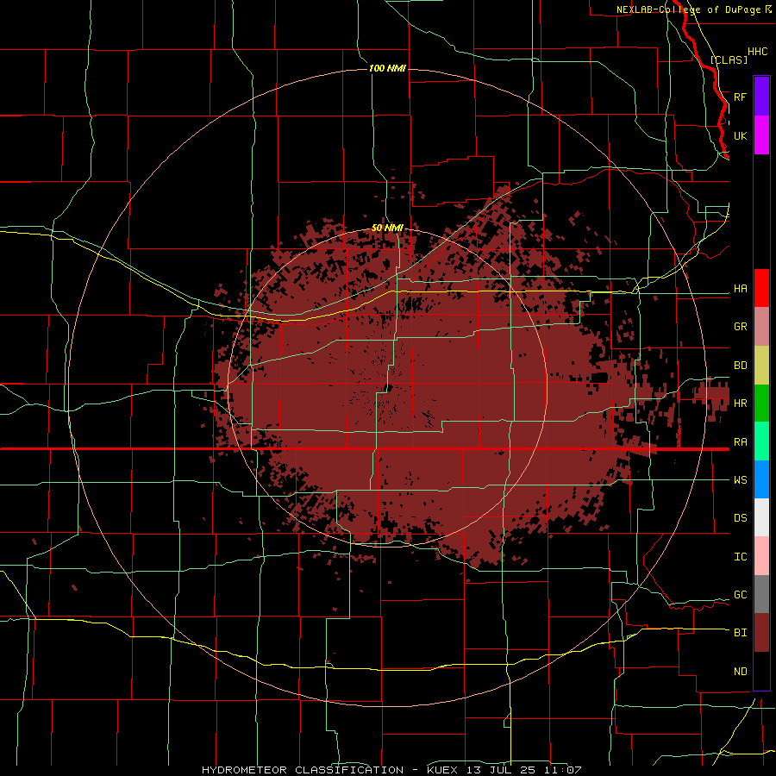Screen dimensions: 776x776
Task: Click the 'ND' legend label
Action: coord(740,672)
